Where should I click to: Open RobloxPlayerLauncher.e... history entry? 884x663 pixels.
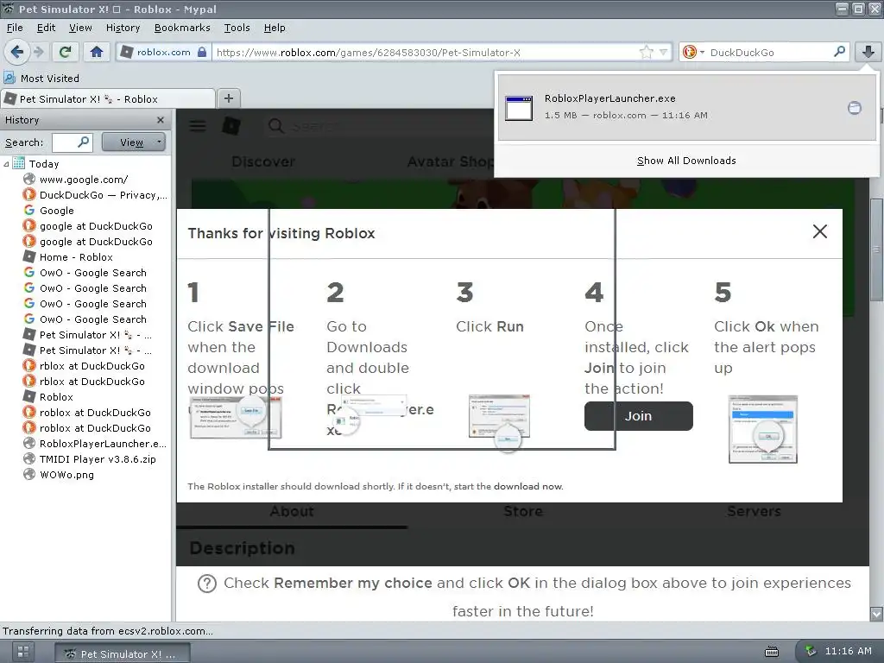pos(95,444)
